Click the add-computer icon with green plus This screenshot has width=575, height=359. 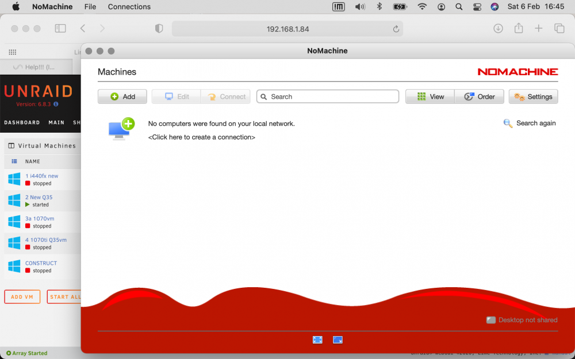click(x=121, y=129)
